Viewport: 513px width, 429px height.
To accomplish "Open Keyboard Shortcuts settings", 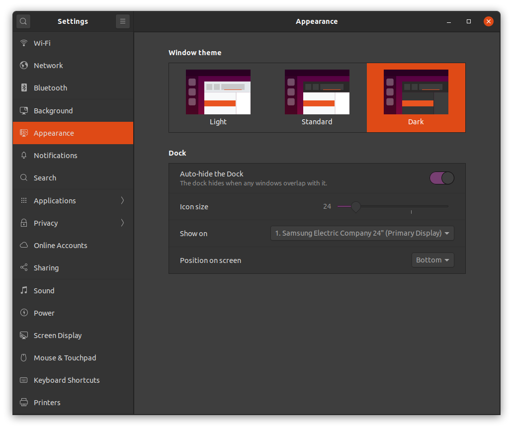I will 73,380.
